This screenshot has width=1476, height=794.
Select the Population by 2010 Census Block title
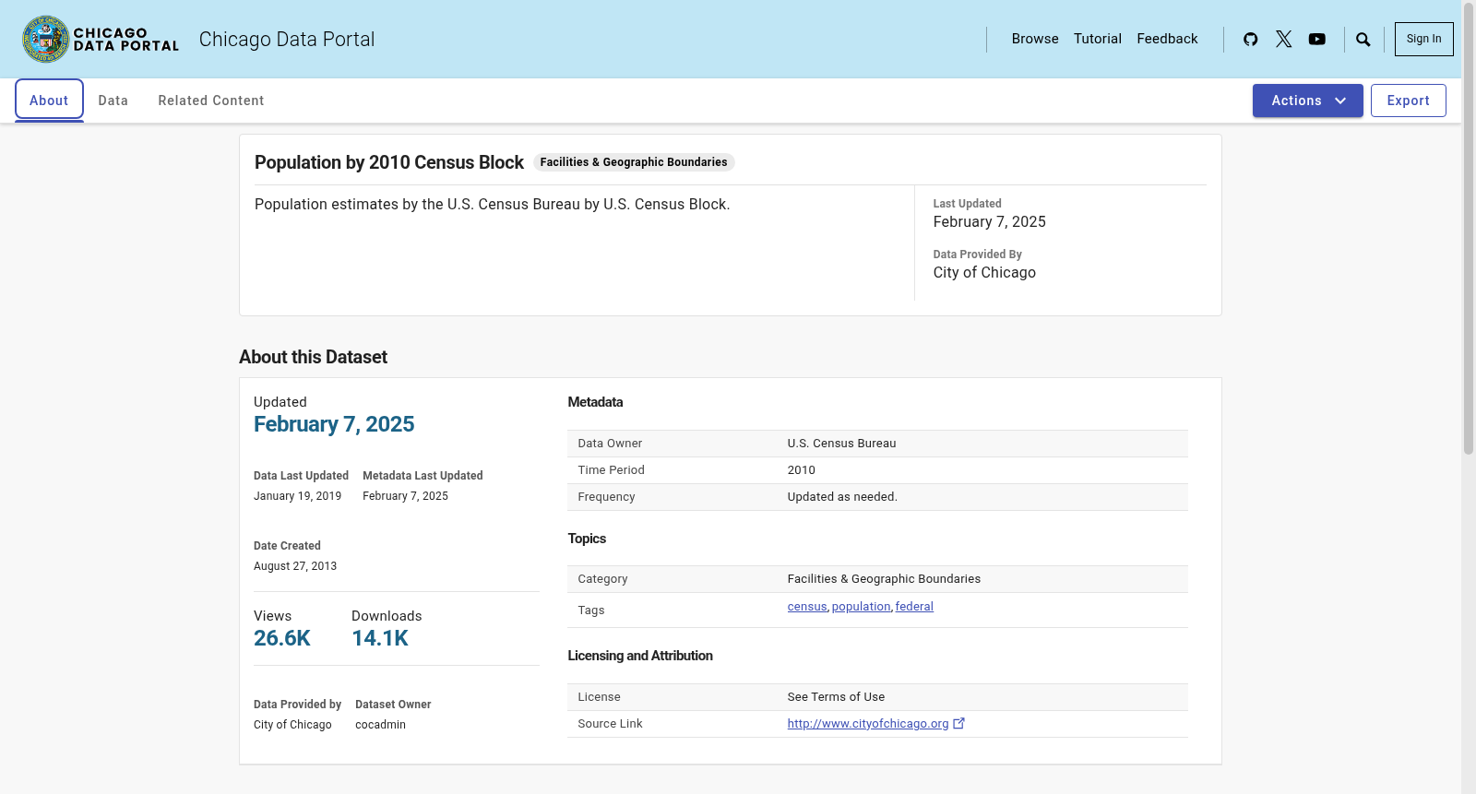[x=389, y=162]
